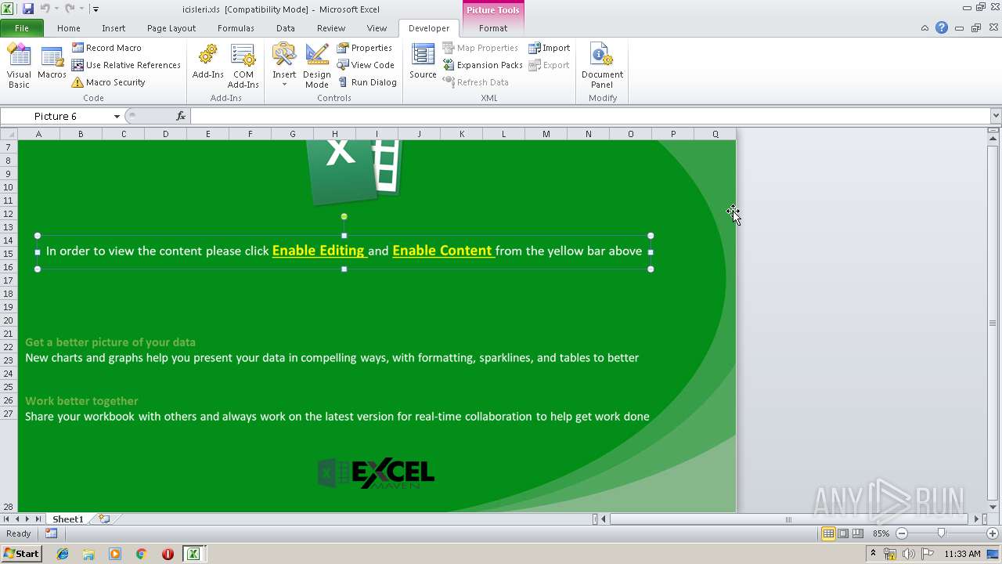Customize Quick Access Toolbar dropdown
This screenshot has height=564, width=1002.
click(96, 9)
